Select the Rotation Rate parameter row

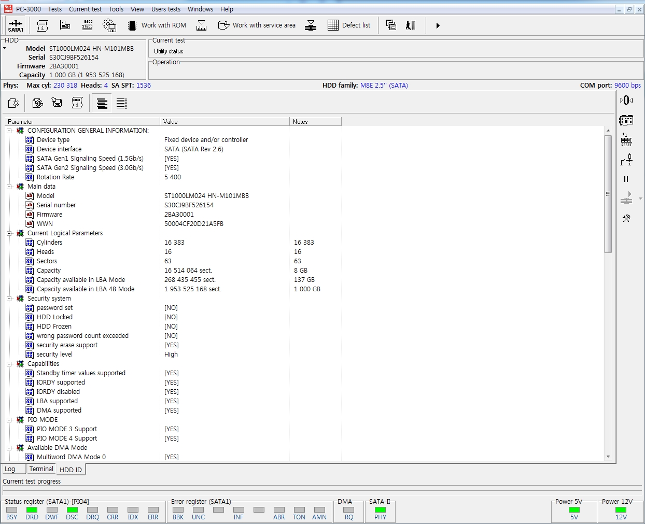click(55, 177)
